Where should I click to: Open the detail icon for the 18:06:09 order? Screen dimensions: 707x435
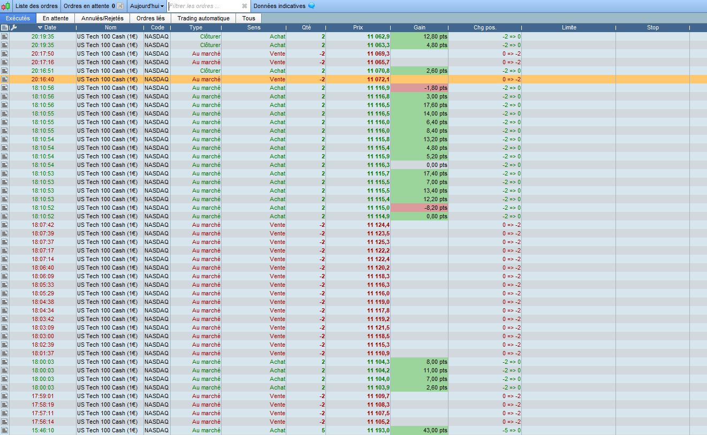coord(5,276)
